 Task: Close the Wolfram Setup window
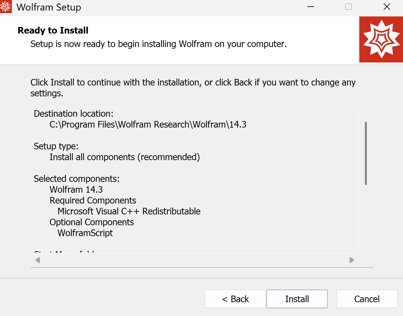click(387, 7)
